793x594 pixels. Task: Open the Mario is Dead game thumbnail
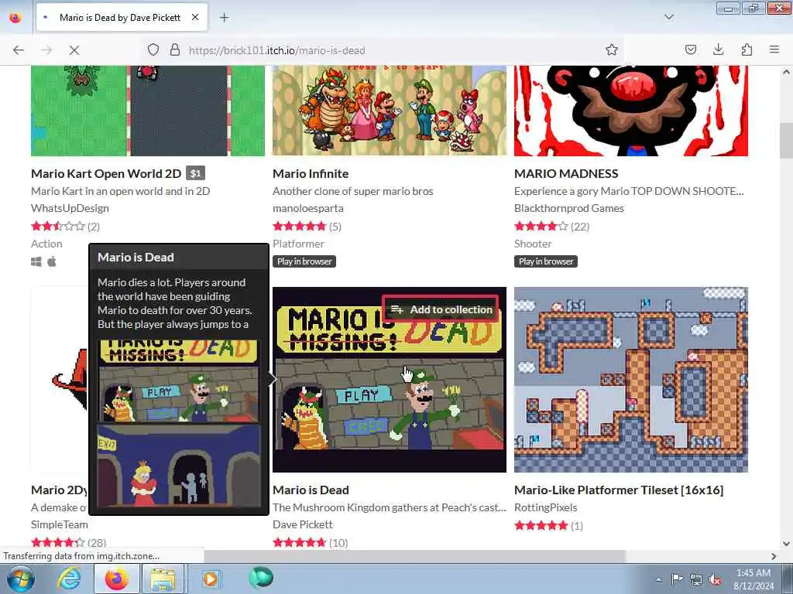point(389,379)
